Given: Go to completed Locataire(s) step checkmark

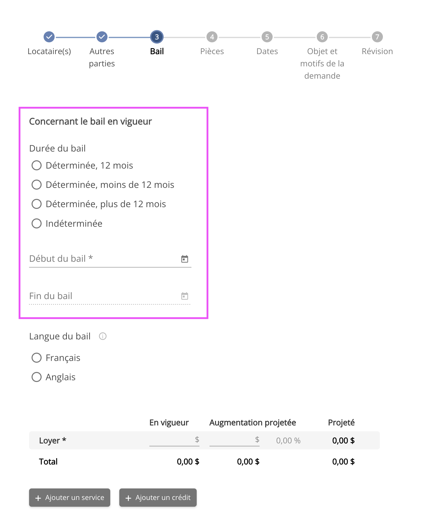Looking at the screenshot, I should (49, 37).
